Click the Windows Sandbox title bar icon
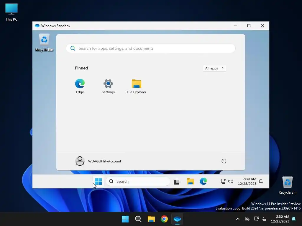 (37, 26)
